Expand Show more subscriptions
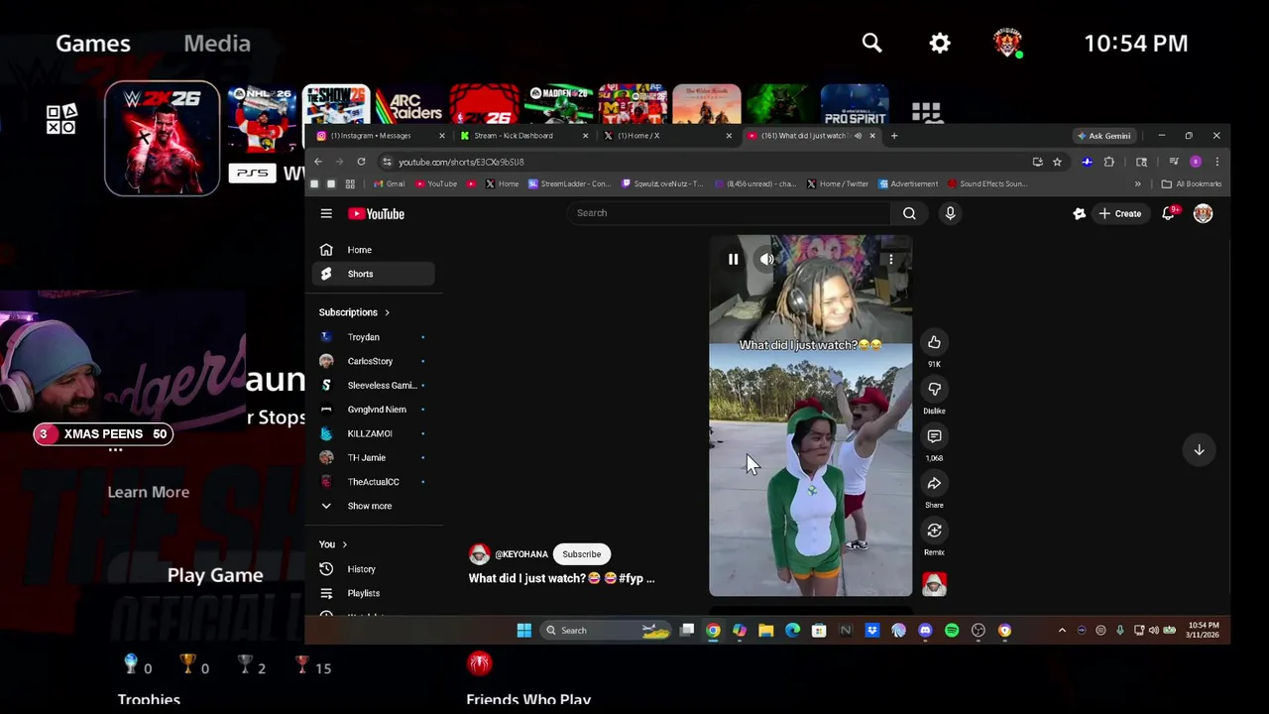The width and height of the screenshot is (1269, 714). tap(373, 506)
